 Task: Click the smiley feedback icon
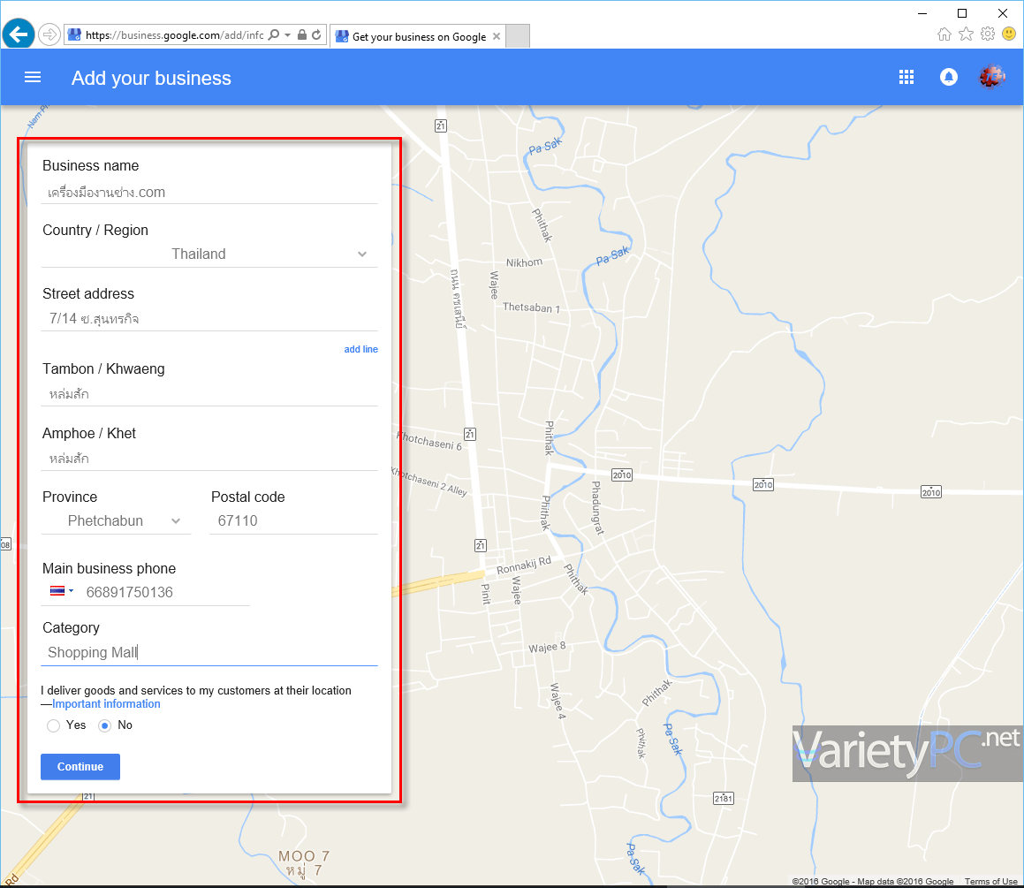1009,34
